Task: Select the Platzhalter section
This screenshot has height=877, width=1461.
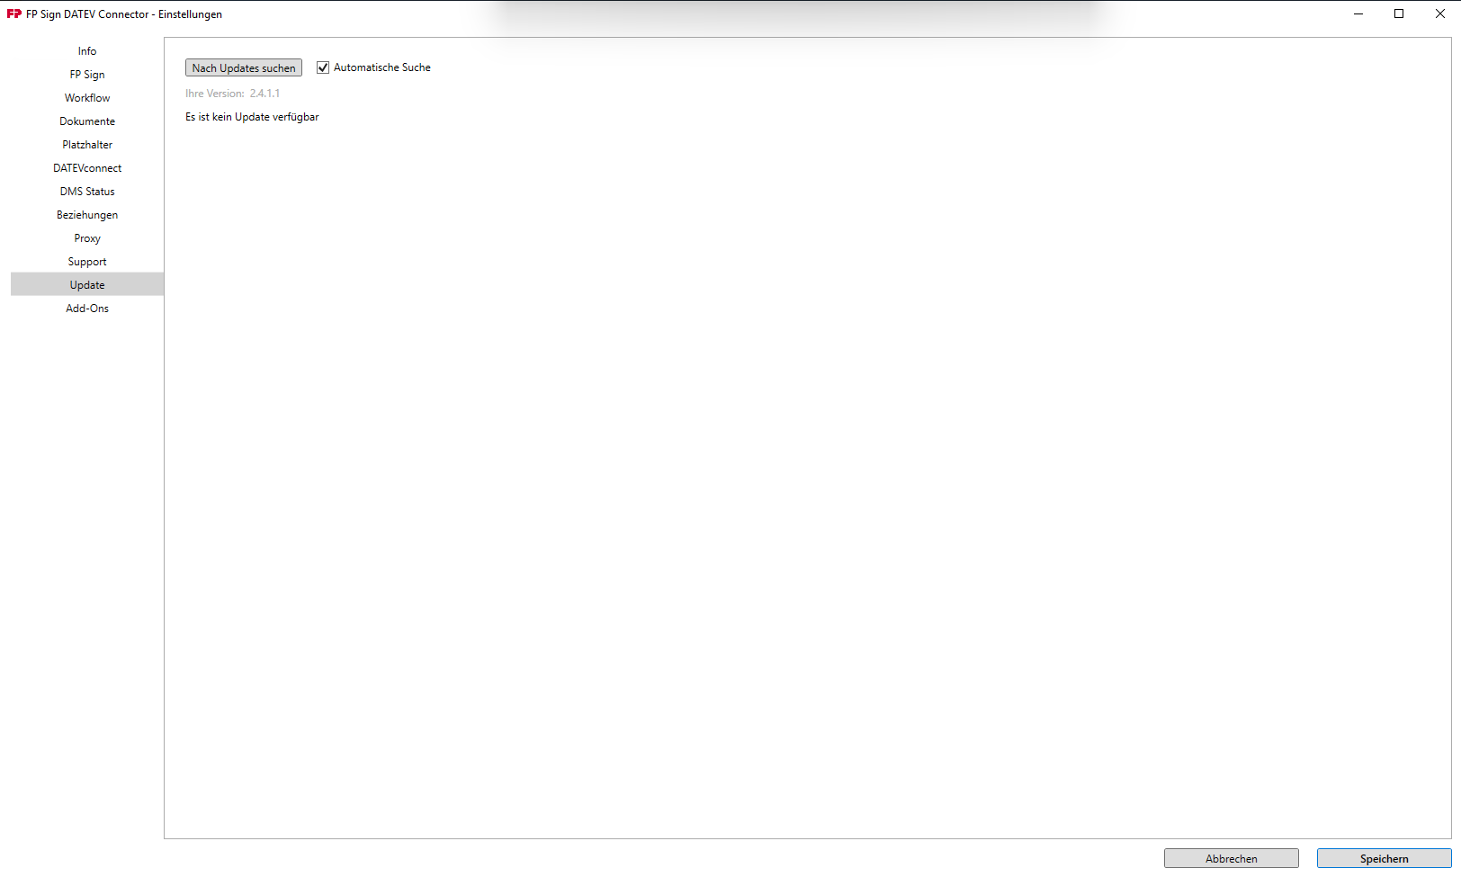Action: tap(87, 145)
